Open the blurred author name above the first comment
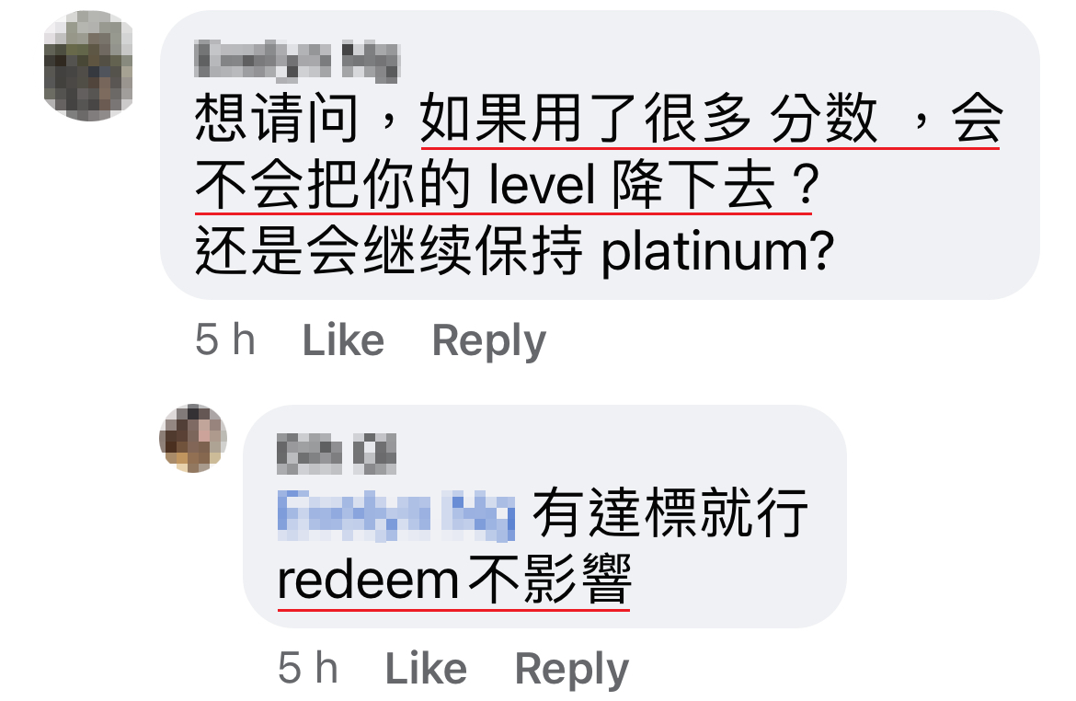Image resolution: width=1076 pixels, height=701 pixels. click(296, 61)
